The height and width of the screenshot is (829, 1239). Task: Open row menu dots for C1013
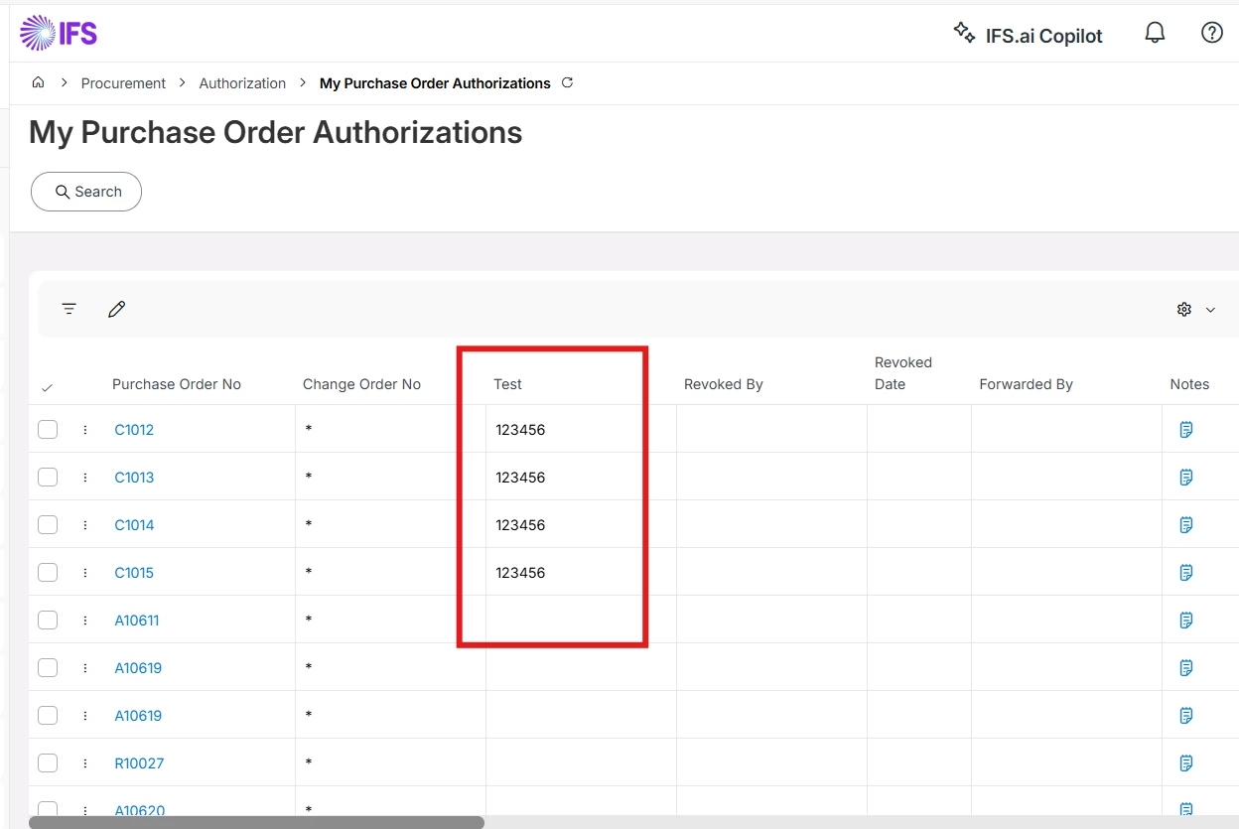85,478
